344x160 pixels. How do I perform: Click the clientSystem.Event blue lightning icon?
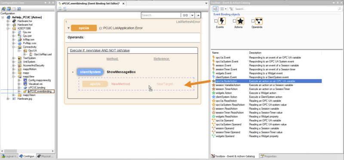pos(214,77)
